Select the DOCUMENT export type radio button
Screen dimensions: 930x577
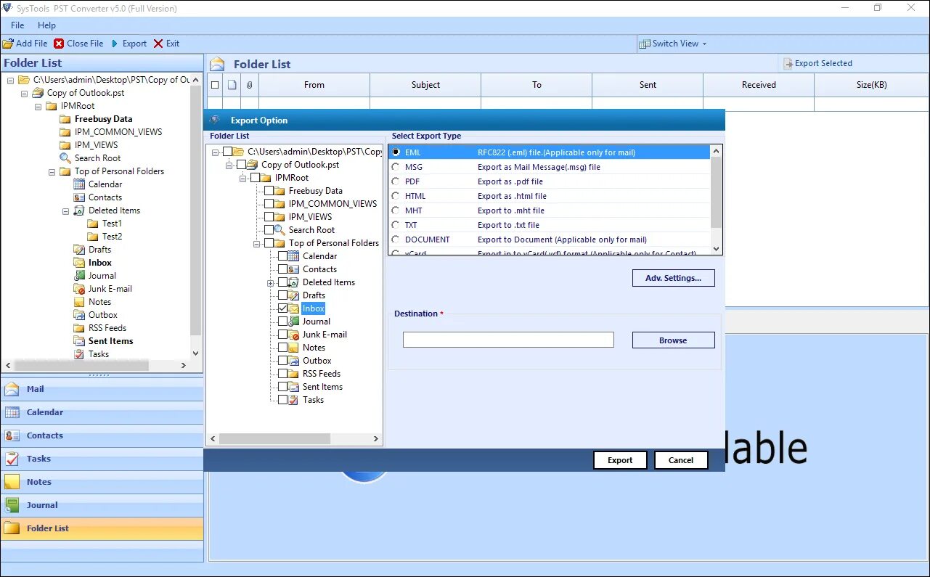(x=396, y=240)
